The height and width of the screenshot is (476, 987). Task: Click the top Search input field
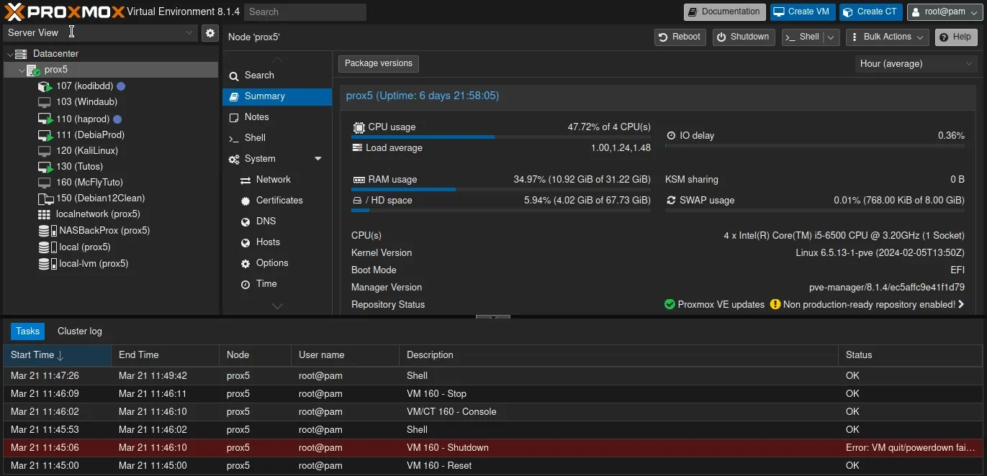click(x=305, y=12)
